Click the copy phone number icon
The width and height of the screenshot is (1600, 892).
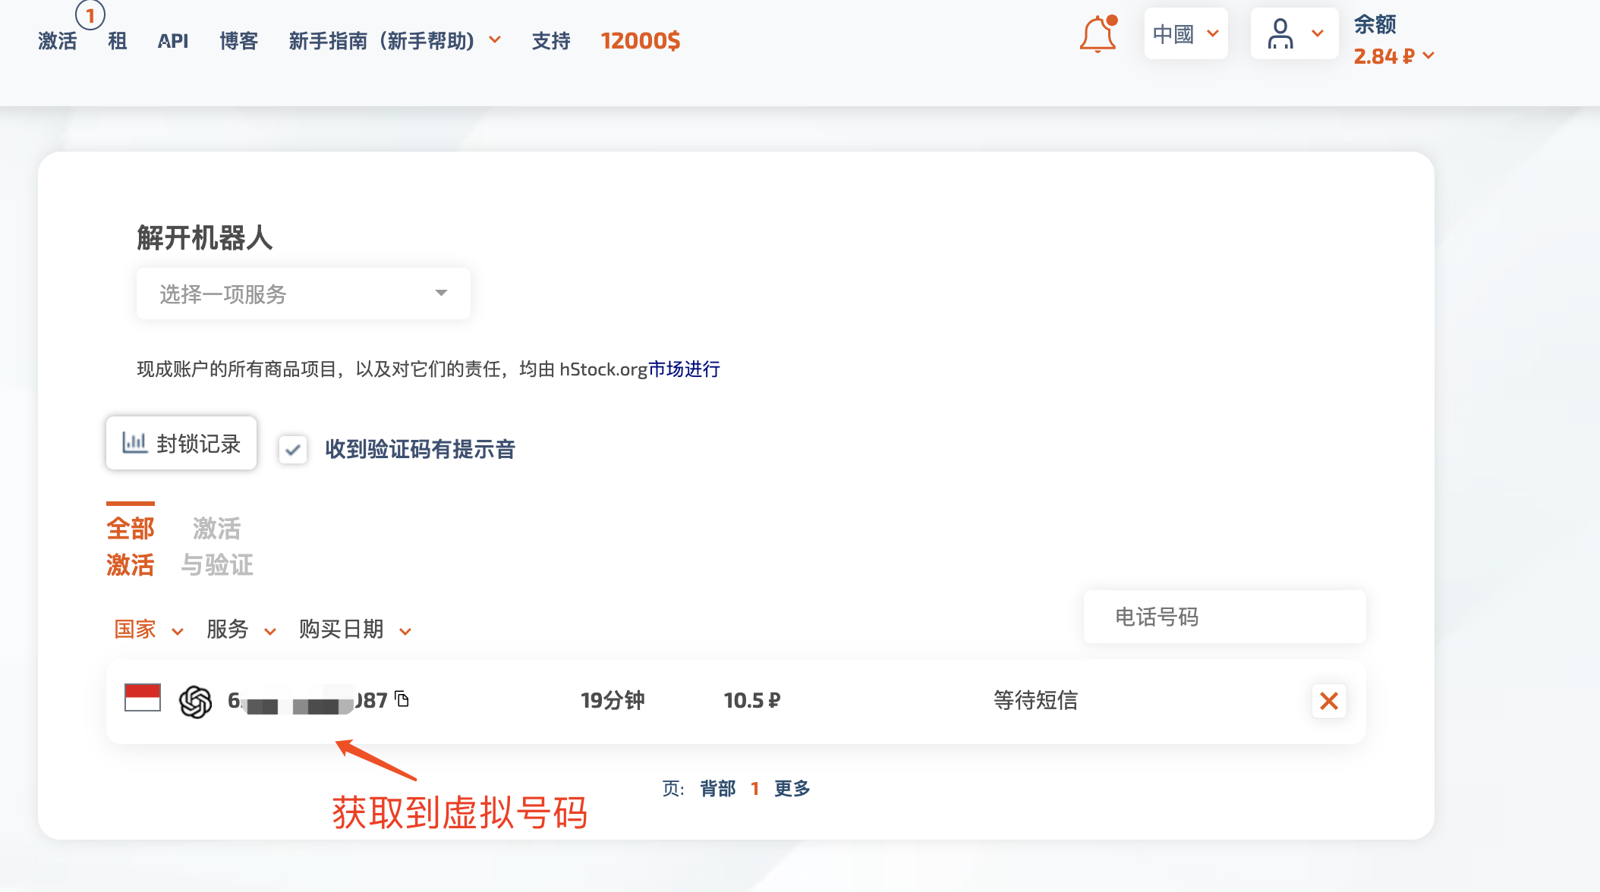[x=402, y=699]
